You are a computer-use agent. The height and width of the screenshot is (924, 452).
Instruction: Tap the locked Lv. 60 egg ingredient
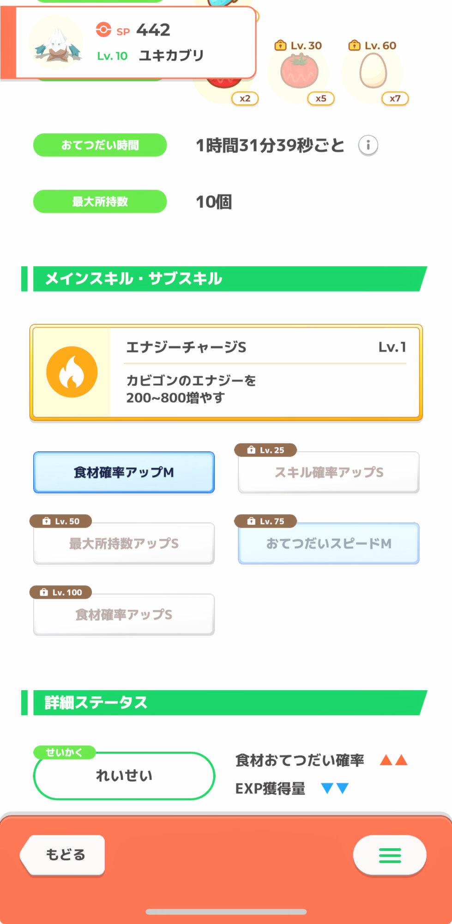pos(373,72)
